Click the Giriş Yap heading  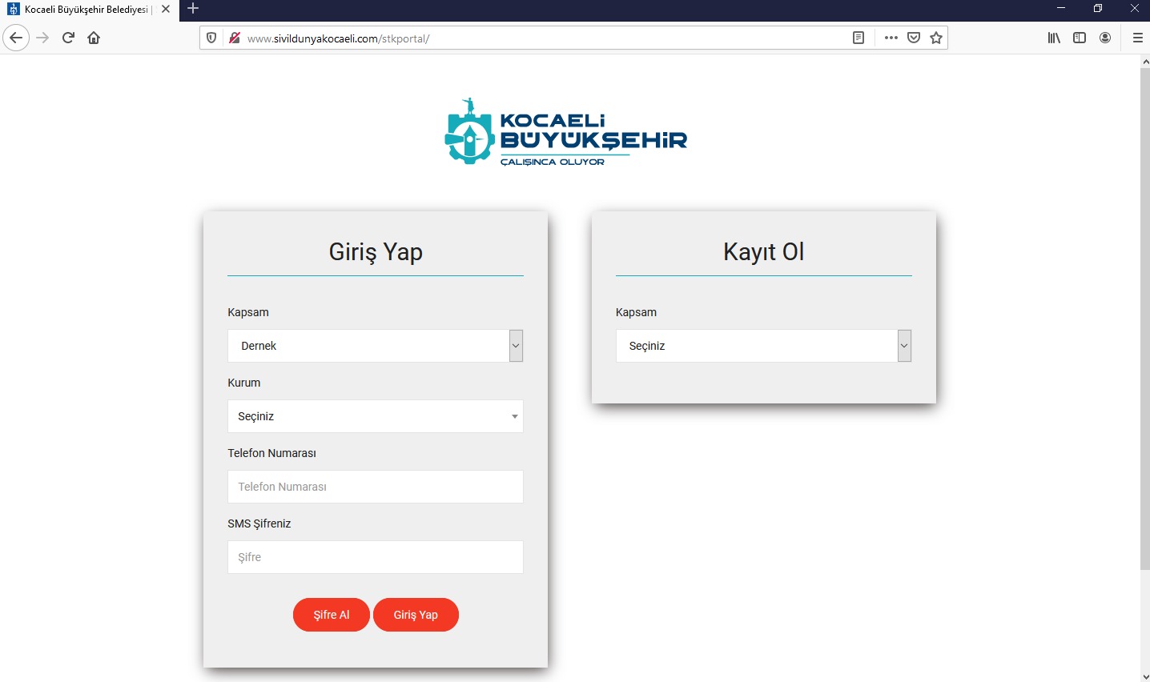point(376,252)
